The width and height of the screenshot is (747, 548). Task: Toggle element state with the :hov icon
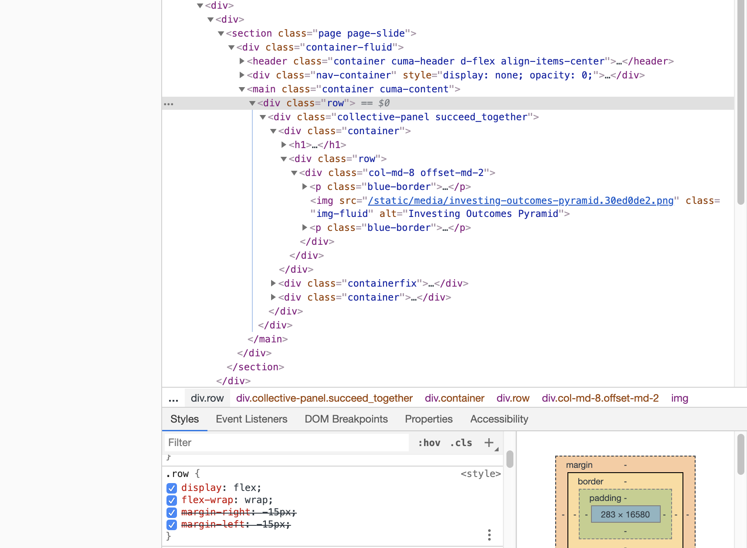point(430,443)
